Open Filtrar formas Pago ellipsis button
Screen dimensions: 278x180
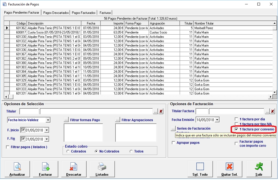pos(66,120)
